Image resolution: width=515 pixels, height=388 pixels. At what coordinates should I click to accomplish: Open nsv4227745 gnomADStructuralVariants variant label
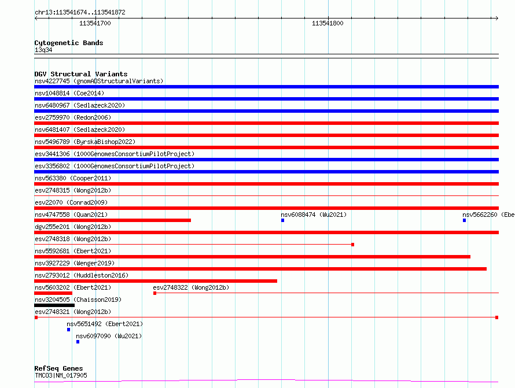99,81
